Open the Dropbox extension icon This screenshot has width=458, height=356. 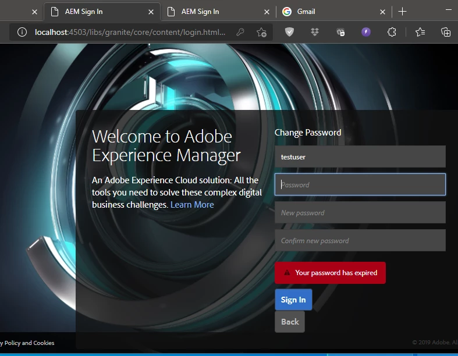tap(315, 32)
